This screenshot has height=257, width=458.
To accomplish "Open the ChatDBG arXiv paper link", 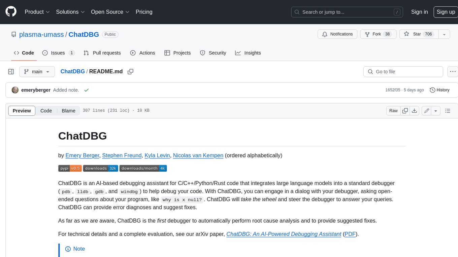I will [284, 234].
